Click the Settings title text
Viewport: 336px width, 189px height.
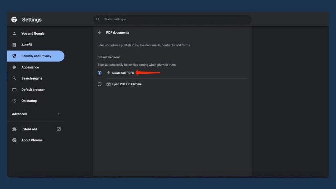(x=32, y=20)
